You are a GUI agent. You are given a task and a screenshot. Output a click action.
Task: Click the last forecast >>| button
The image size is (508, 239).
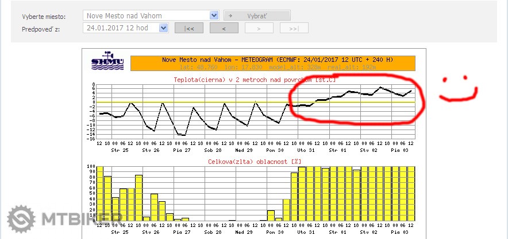pyautogui.click(x=294, y=28)
